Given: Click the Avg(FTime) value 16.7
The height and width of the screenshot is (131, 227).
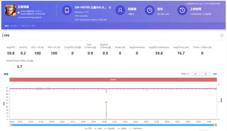Looking at the screenshot, I should coord(181,53).
